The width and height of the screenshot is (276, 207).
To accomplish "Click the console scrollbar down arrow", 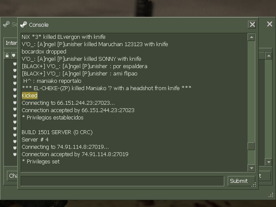I will pyautogui.click(x=251, y=168).
